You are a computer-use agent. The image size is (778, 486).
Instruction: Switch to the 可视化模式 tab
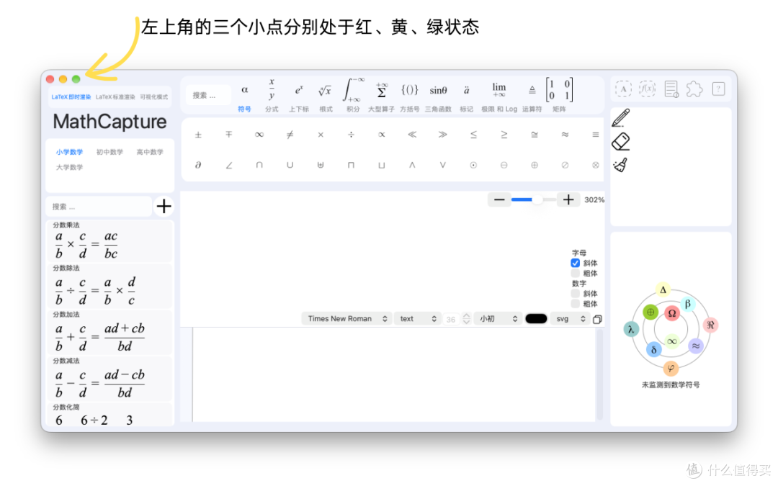pyautogui.click(x=154, y=96)
